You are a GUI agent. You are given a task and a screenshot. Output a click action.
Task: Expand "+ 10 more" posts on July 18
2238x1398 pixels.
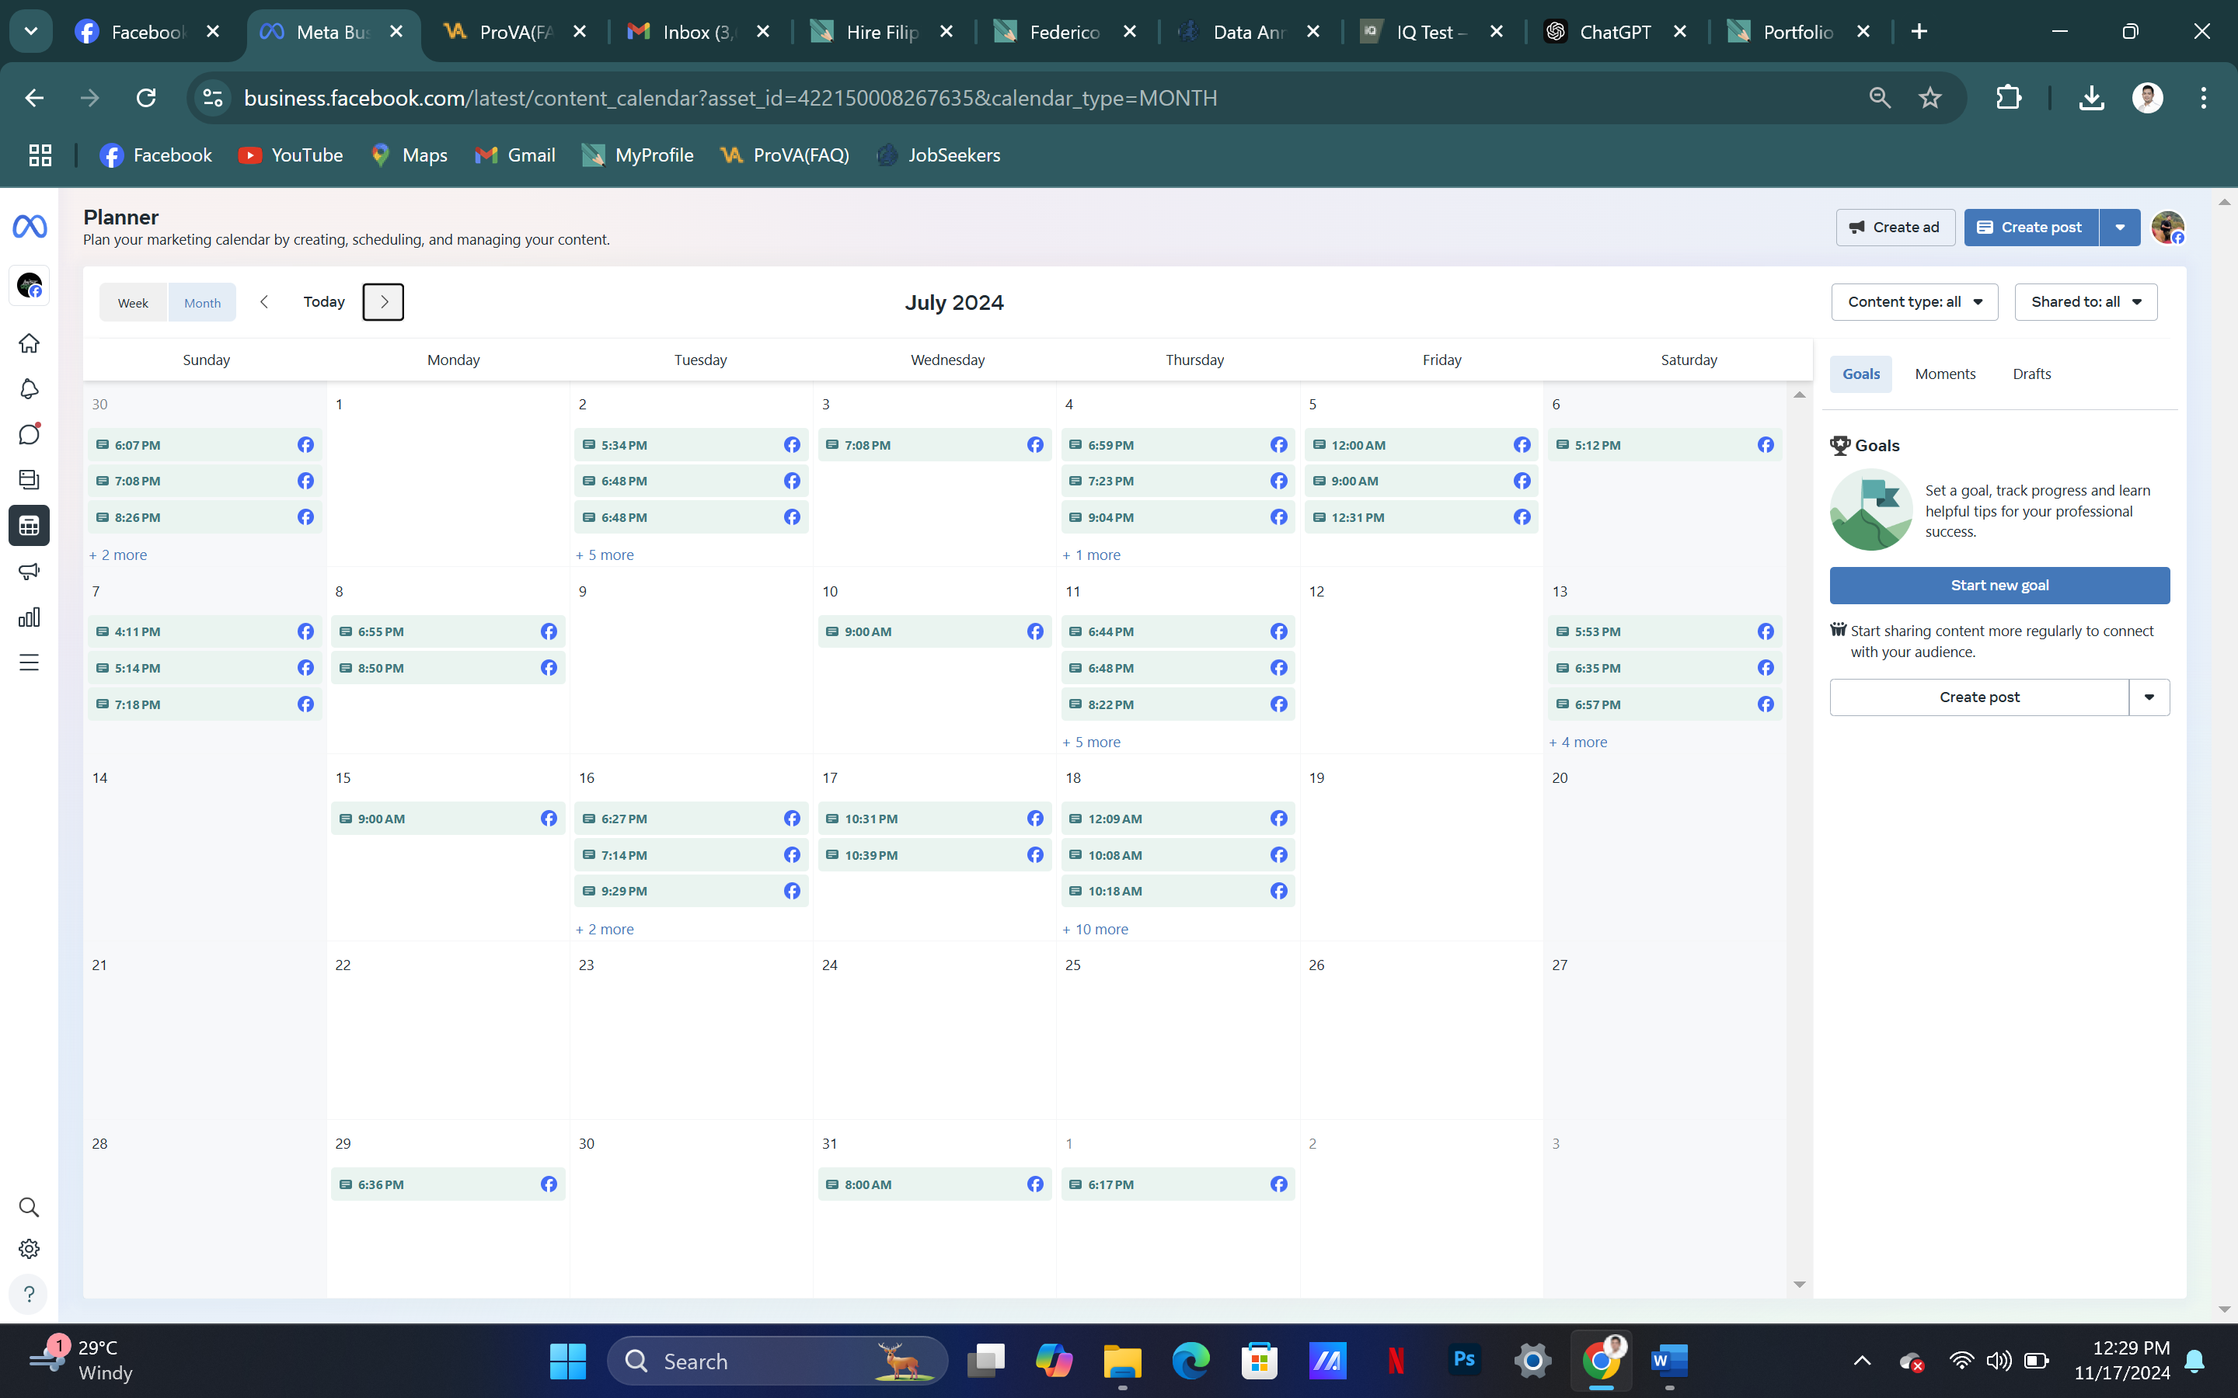[x=1095, y=929]
